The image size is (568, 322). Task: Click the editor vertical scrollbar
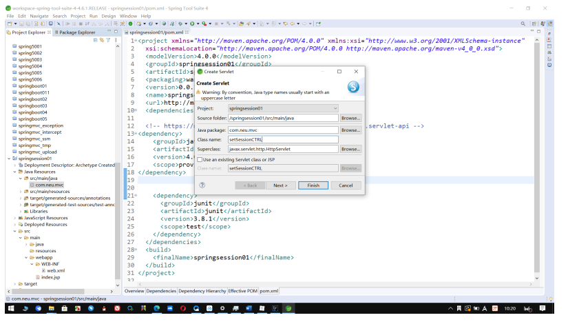pyautogui.click(x=537, y=158)
